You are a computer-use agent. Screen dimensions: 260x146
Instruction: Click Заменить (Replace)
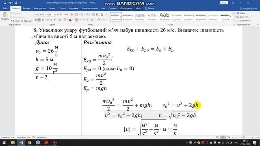(x=243, y=17)
